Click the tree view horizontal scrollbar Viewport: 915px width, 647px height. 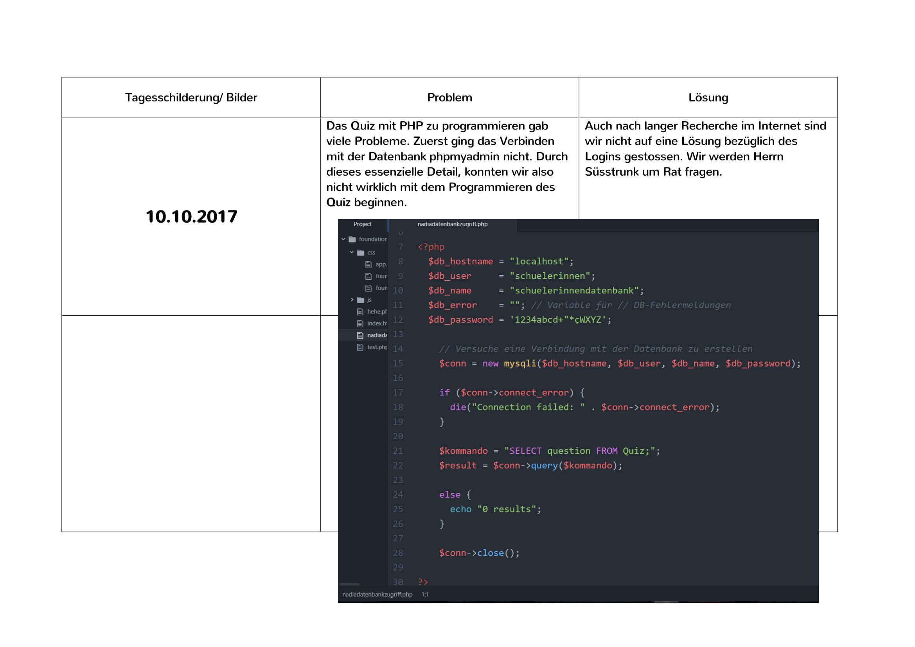(x=349, y=584)
